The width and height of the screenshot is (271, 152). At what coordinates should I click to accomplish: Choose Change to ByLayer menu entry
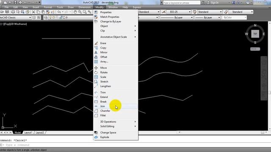pyautogui.click(x=116, y=22)
